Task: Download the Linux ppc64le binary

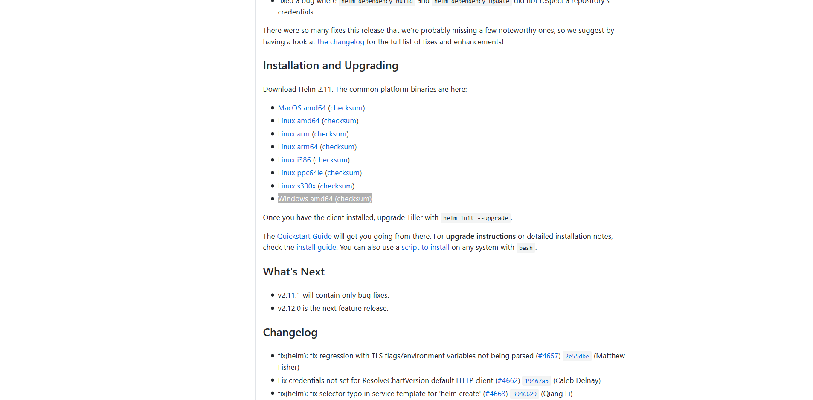Action: [x=300, y=173]
